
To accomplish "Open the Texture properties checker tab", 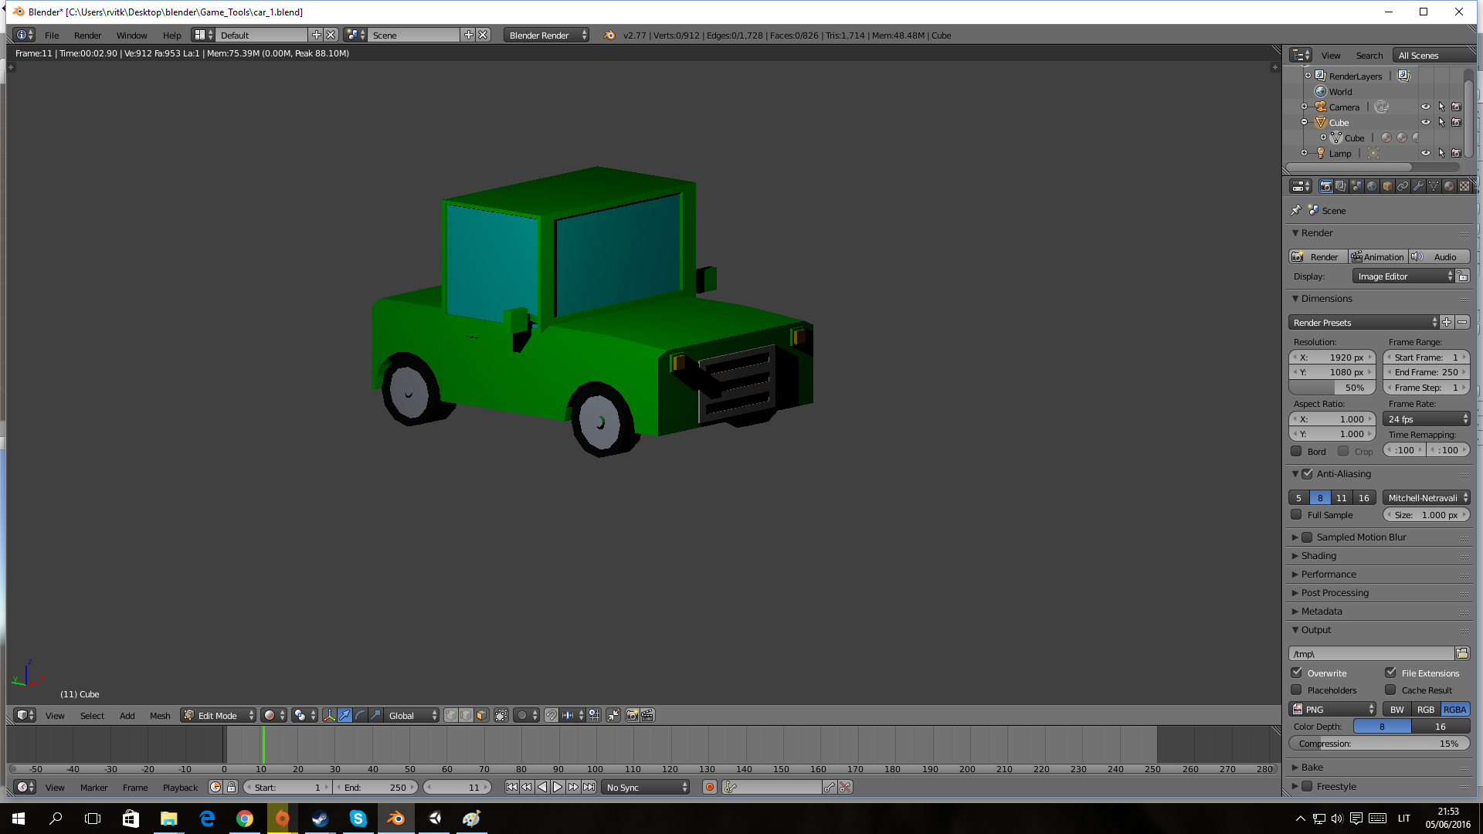I will [1464, 186].
